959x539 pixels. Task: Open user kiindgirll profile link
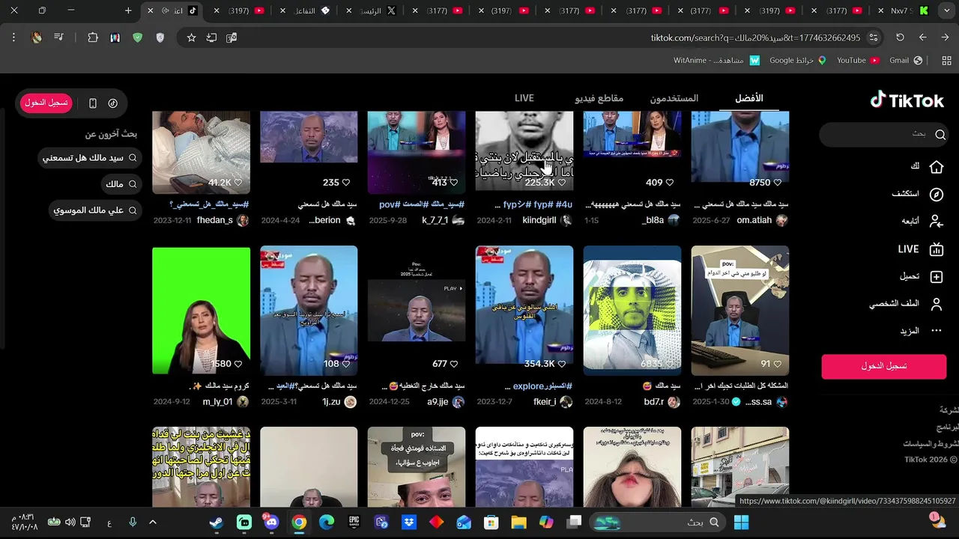[539, 221]
